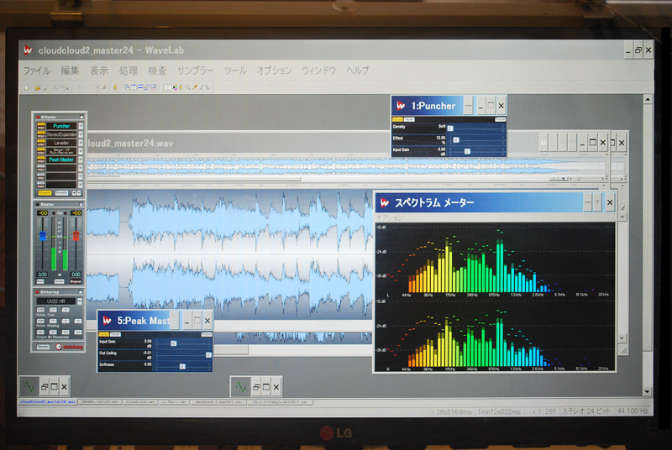Screen dimensions: 672x450
Task: Click the Presets button in Effects panel
Action: click(x=61, y=193)
